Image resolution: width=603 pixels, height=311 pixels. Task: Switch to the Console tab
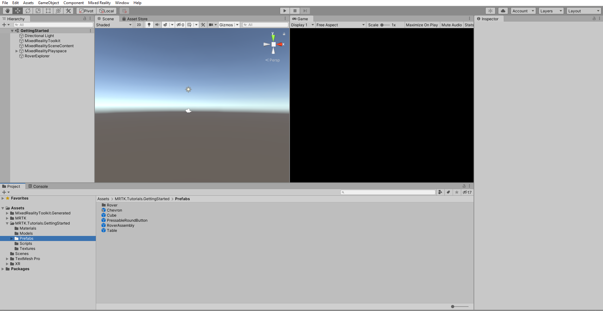(x=38, y=186)
